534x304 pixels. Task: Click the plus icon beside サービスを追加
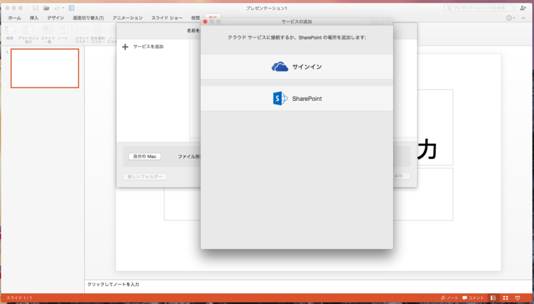(x=125, y=47)
